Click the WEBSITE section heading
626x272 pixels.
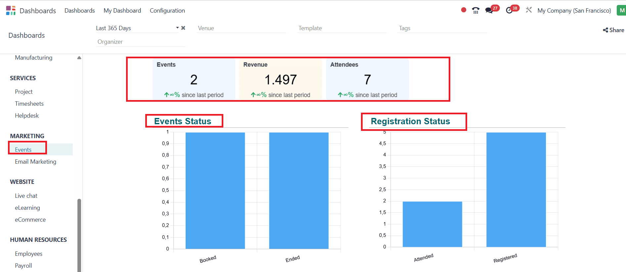(22, 182)
